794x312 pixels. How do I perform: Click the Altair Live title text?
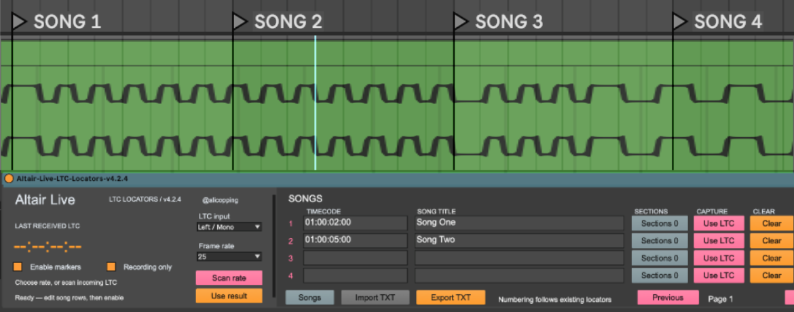45,199
